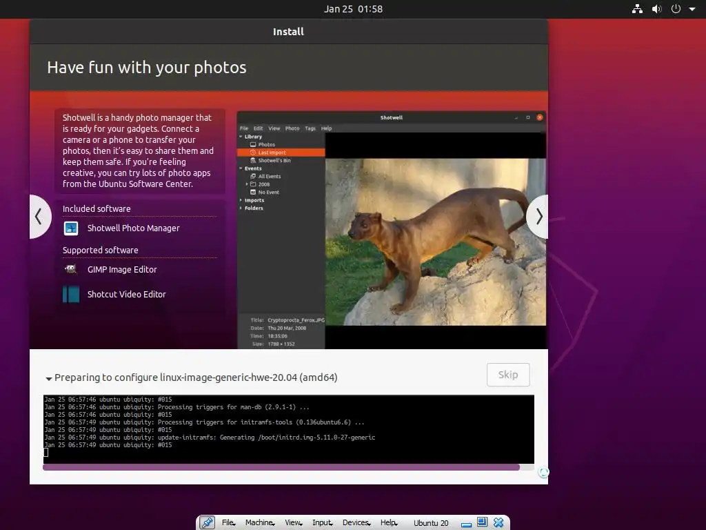Image resolution: width=706 pixels, height=530 pixels.
Task: Open the VirtualBox Input menu
Action: [x=323, y=523]
